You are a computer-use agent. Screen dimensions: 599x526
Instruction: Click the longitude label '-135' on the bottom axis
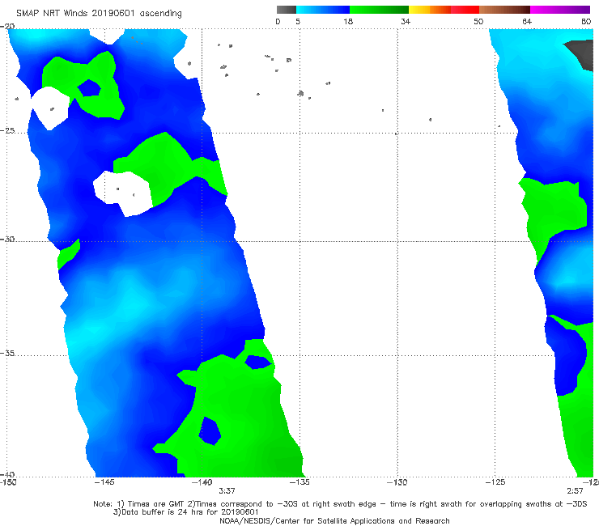pyautogui.click(x=299, y=482)
